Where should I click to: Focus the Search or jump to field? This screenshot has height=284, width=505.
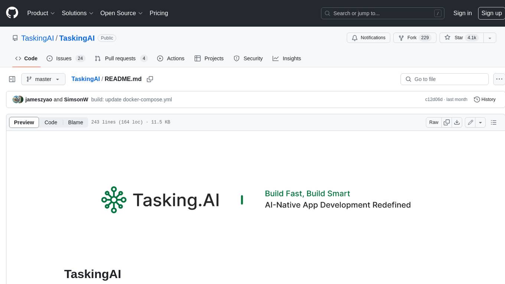pyautogui.click(x=383, y=13)
